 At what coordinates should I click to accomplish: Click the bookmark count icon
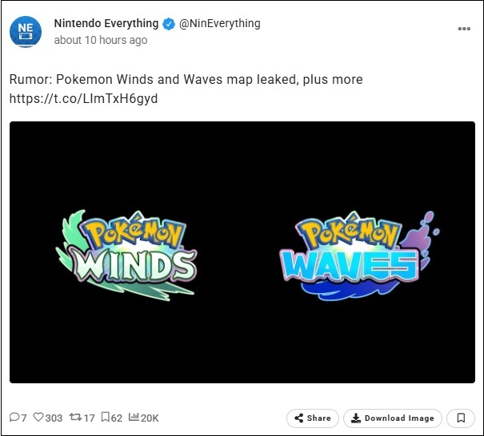pos(106,417)
